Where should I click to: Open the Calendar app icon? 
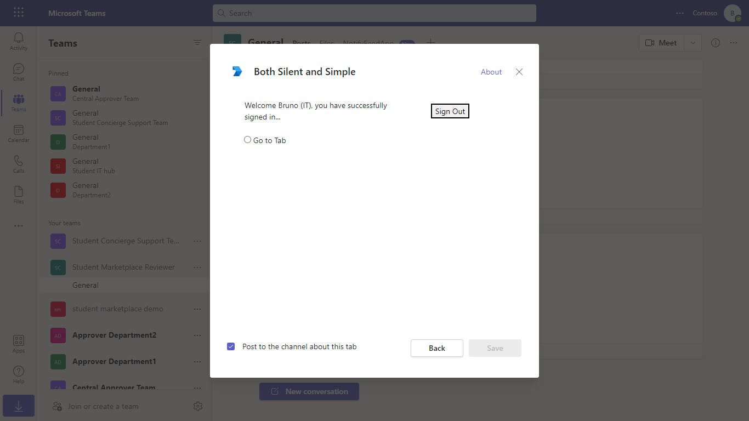[18, 133]
